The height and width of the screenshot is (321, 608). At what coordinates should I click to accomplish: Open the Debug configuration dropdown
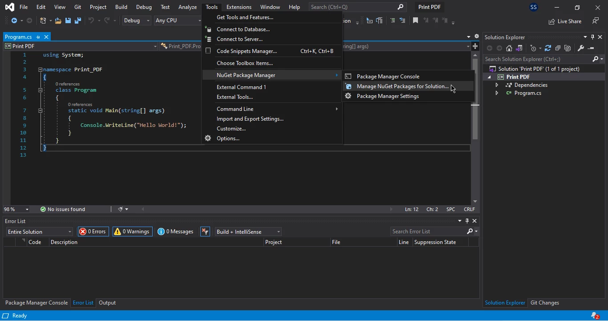pos(137,20)
